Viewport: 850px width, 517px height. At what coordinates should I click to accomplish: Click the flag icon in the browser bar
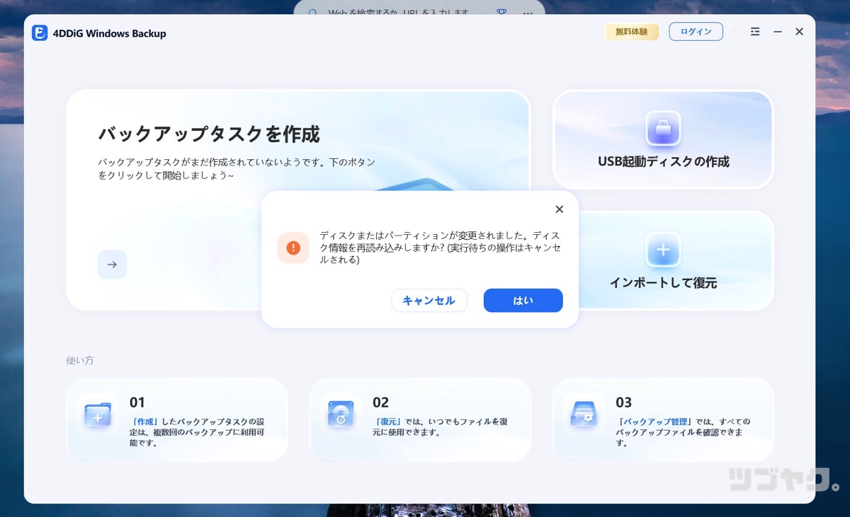coord(501,12)
